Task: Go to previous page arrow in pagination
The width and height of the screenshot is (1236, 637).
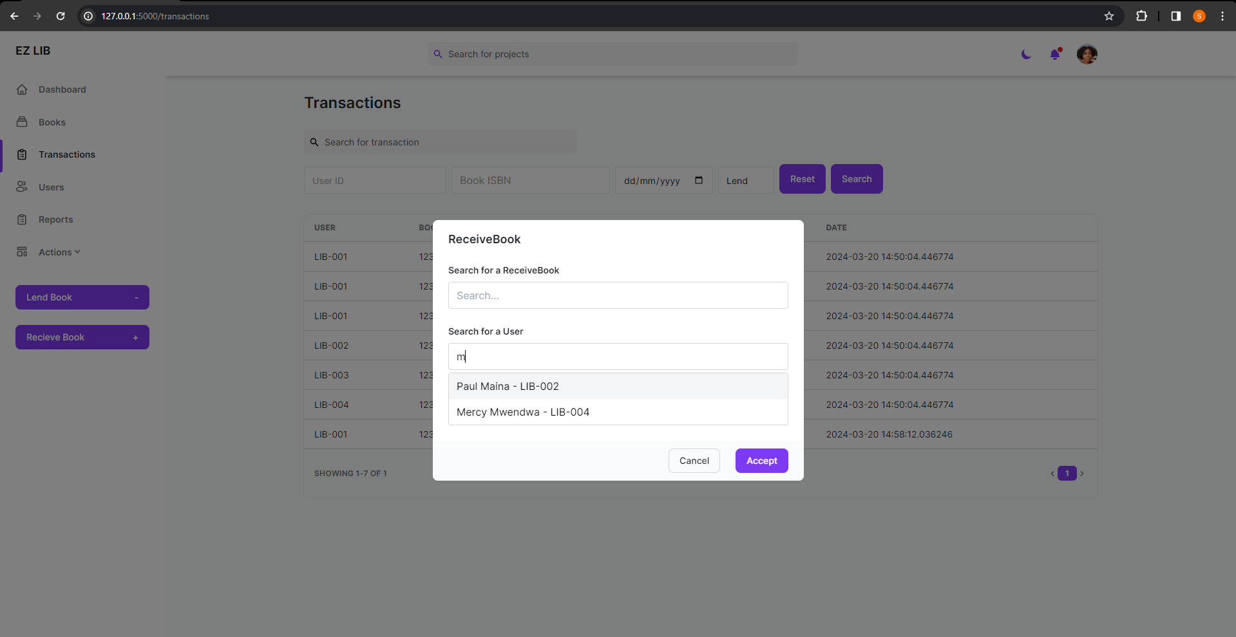Action: click(1052, 474)
